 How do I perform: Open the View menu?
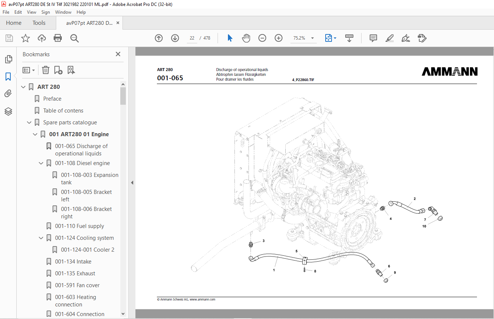point(31,12)
